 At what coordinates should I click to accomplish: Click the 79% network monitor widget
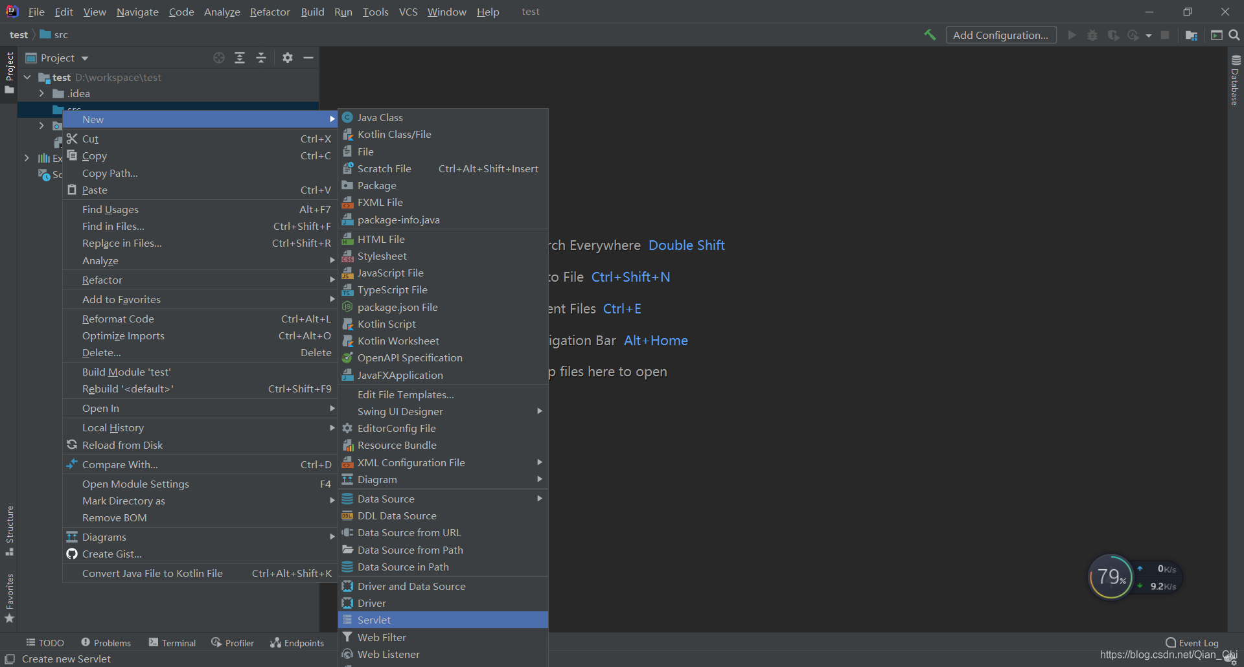click(x=1111, y=576)
